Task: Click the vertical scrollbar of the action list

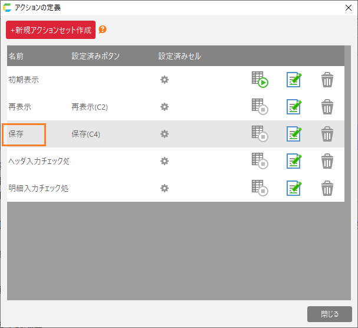Action: pyautogui.click(x=347, y=173)
